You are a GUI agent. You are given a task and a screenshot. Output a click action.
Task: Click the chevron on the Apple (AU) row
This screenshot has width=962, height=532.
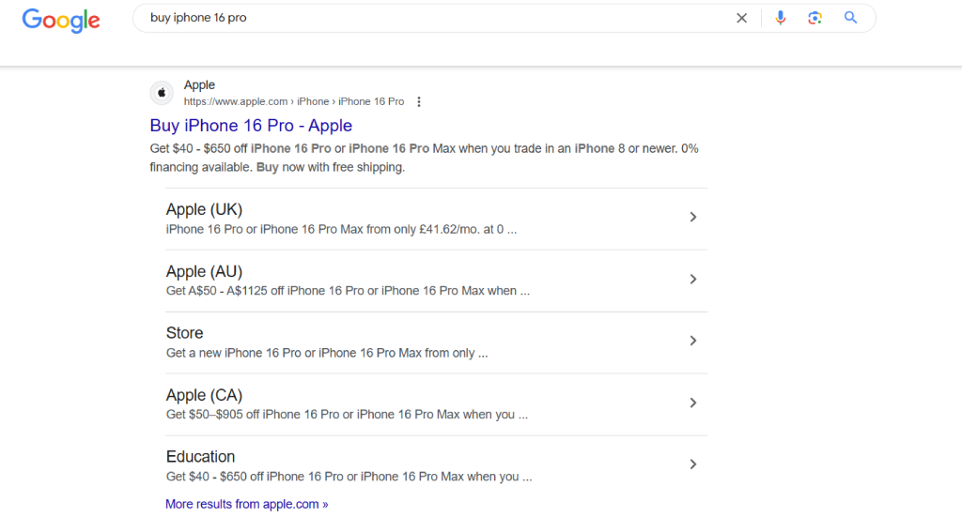coord(692,280)
